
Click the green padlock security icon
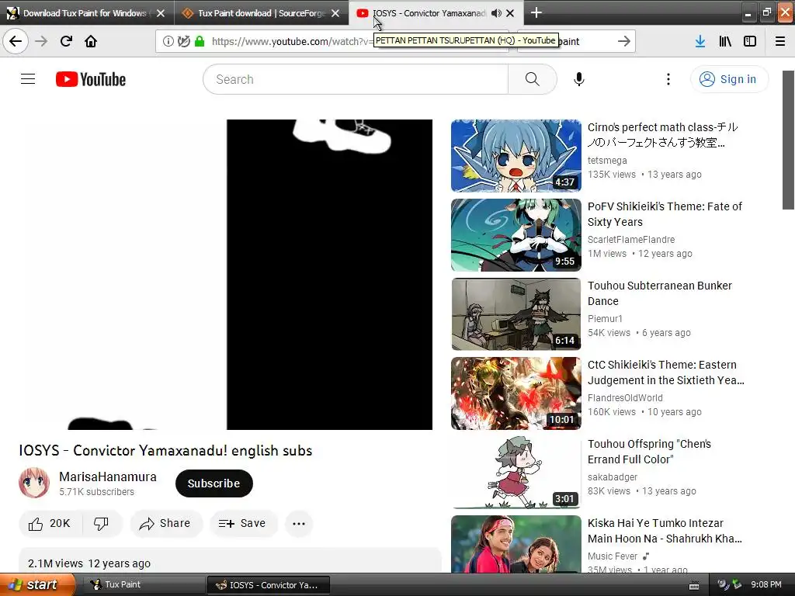pyautogui.click(x=200, y=41)
